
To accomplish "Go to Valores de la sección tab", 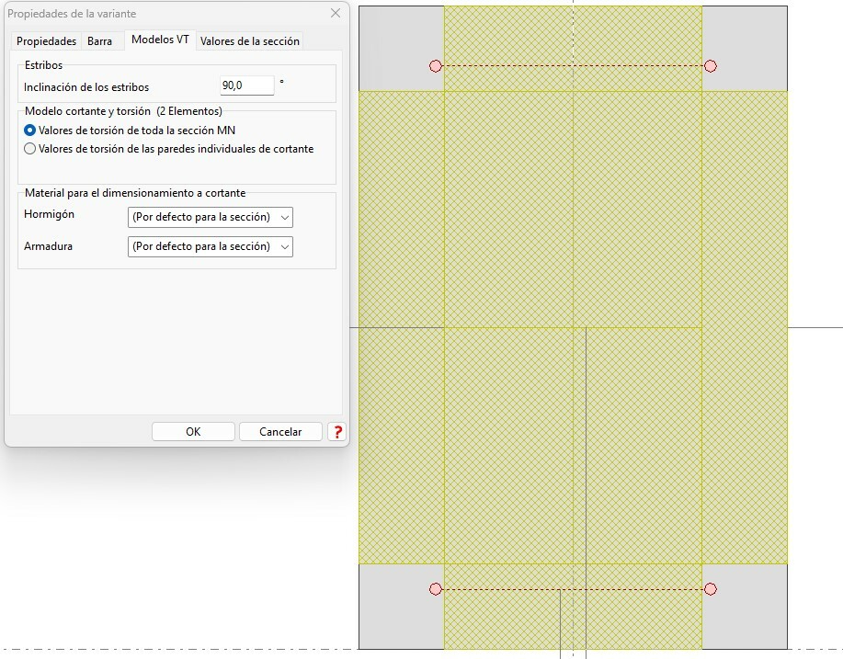I will pos(249,41).
